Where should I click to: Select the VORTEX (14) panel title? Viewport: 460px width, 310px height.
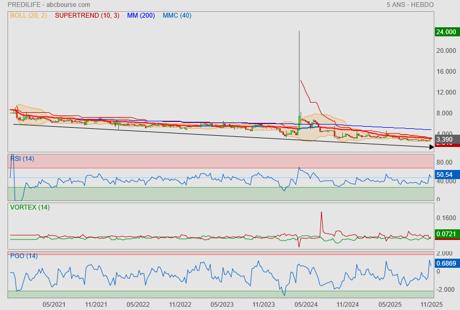pos(29,207)
